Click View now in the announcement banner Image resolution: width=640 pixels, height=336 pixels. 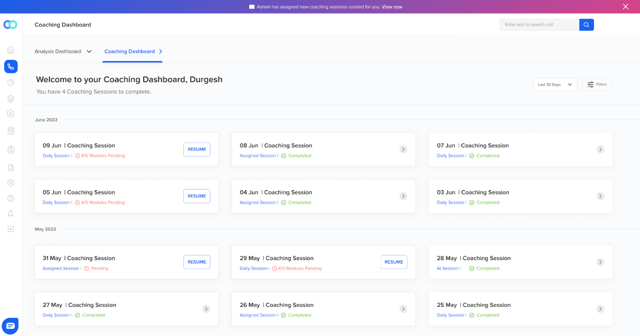pos(392,7)
